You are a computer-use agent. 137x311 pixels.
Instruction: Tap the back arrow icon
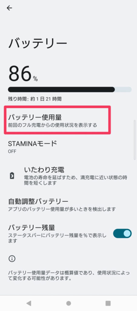[9, 8]
